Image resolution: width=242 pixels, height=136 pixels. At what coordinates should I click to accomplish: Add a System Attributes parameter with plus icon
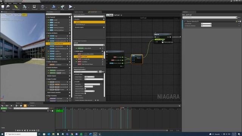[x=70, y=33]
